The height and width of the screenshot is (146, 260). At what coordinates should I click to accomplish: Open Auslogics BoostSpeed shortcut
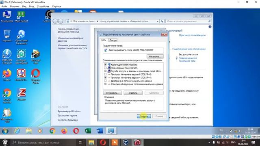tap(21, 56)
